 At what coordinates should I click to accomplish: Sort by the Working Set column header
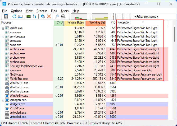(x=97, y=22)
